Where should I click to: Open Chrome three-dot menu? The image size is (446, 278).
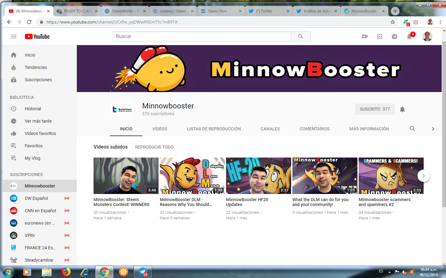(x=440, y=22)
